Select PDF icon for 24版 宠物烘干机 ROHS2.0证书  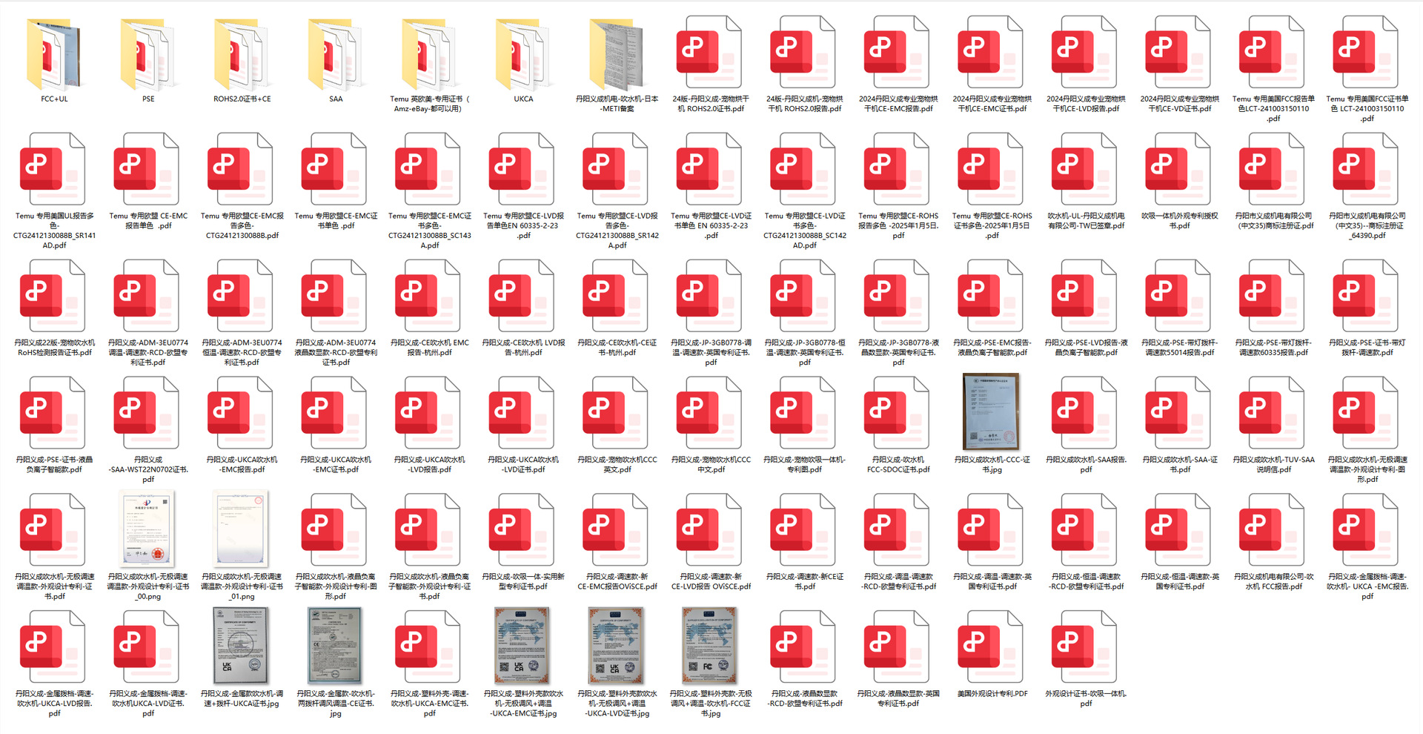tap(711, 53)
